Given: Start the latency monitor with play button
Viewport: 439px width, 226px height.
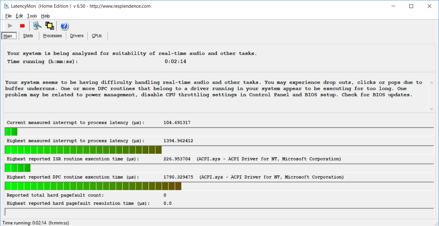Looking at the screenshot, I should [x=10, y=26].
